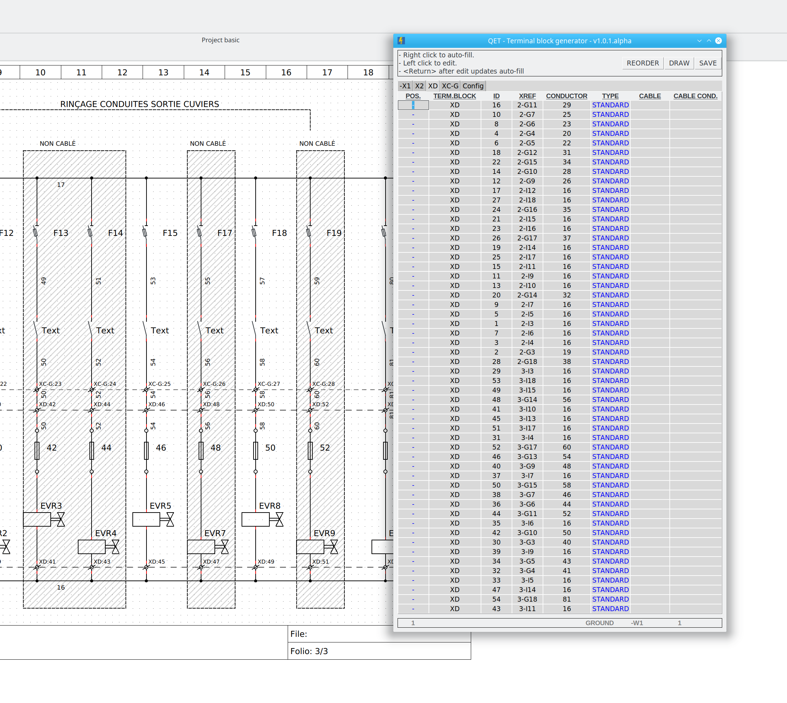Click the XREF cell 2-G12
This screenshot has width=787, height=703.
[x=527, y=152]
